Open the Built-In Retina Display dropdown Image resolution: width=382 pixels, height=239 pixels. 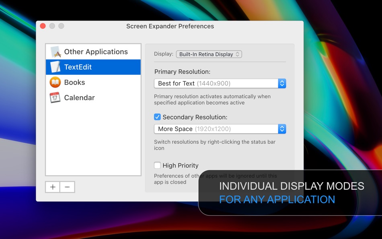coord(209,54)
